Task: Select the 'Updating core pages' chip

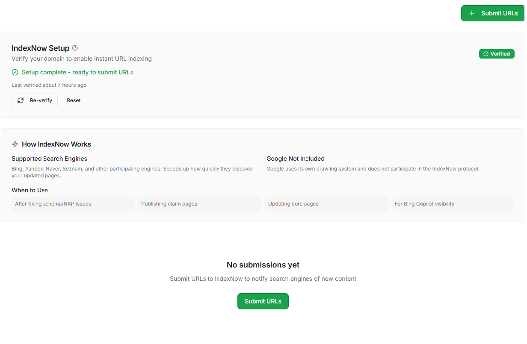Action: (x=326, y=204)
